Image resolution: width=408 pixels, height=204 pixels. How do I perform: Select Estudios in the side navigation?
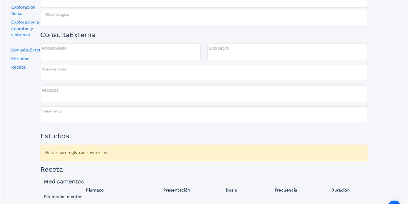[x=20, y=59]
